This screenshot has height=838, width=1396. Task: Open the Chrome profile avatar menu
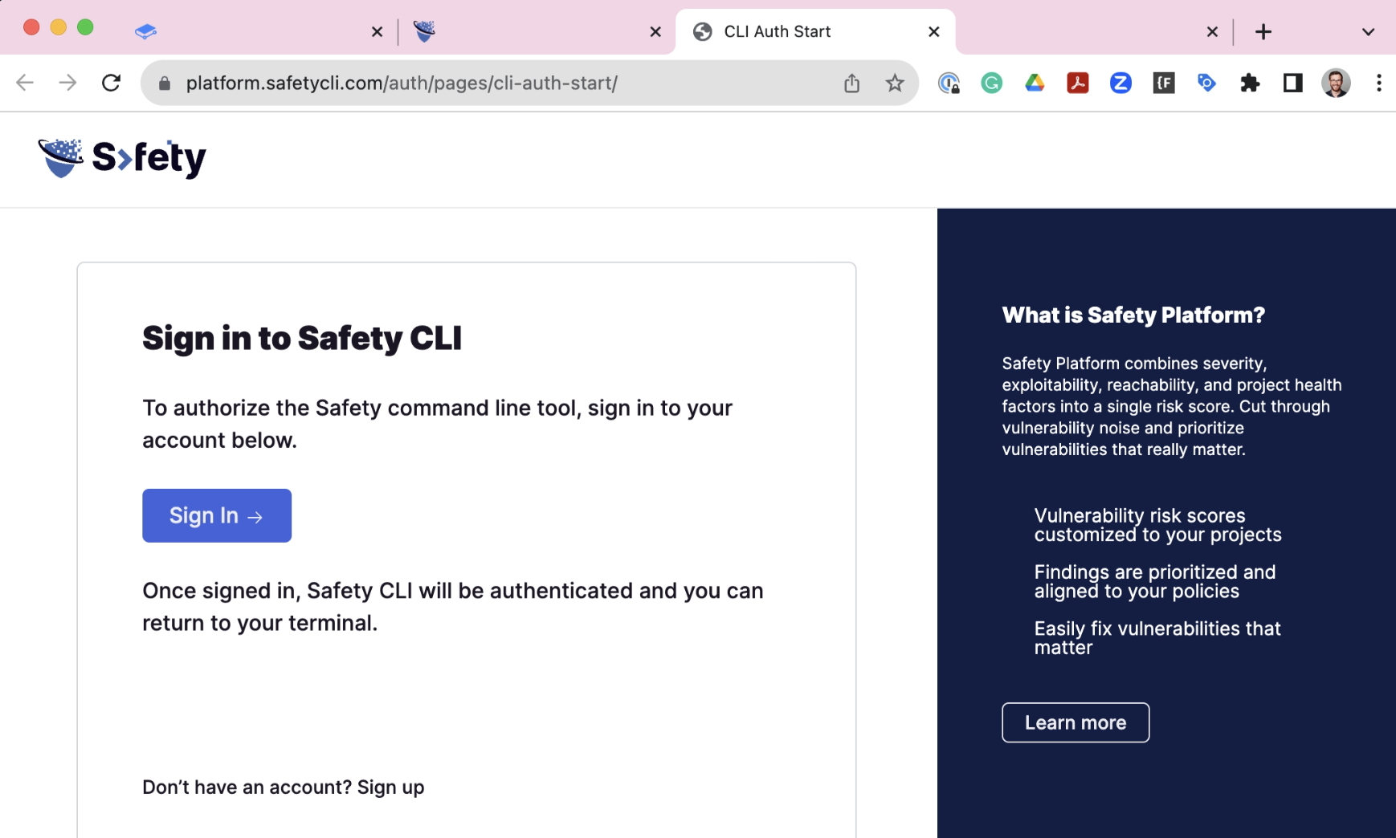click(x=1336, y=83)
